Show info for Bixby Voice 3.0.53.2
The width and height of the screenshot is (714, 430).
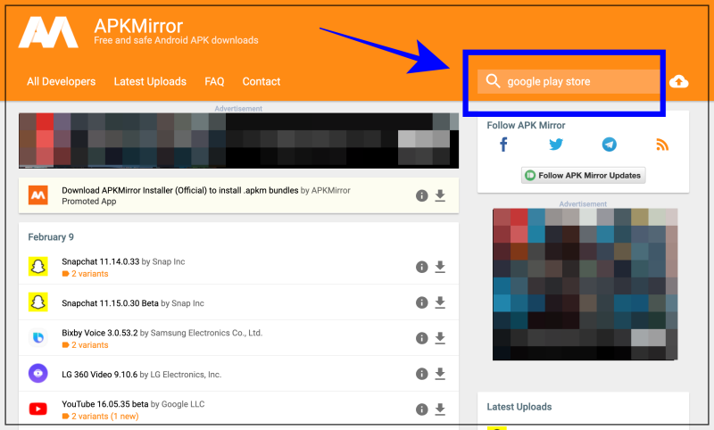421,338
